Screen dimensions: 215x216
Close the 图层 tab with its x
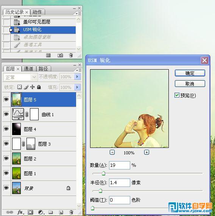point(18,69)
